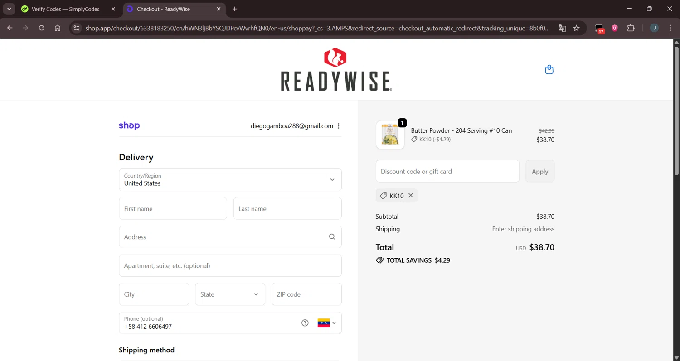Focus Discount code or gift card field

(447, 171)
